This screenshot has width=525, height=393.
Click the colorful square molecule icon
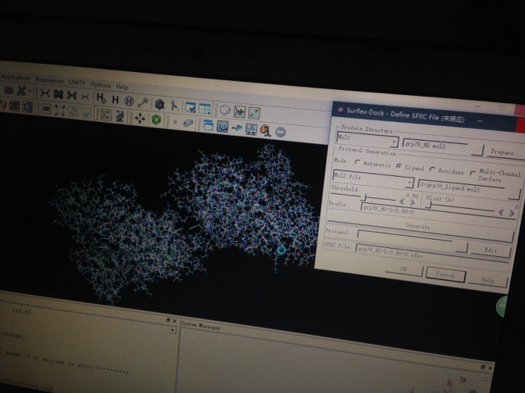point(14,106)
